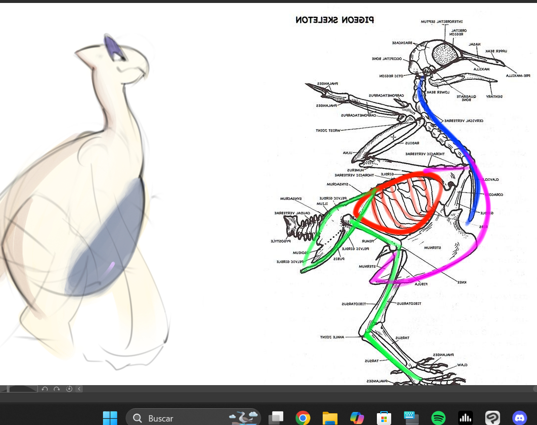The height and width of the screenshot is (425, 537).
Task: Switch to Clip Studio Paint taskbar icon
Action: click(492, 418)
